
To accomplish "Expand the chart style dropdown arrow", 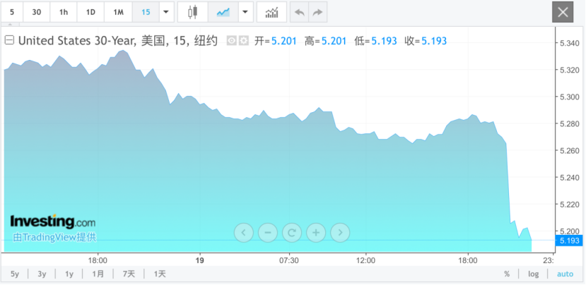I will click(245, 12).
